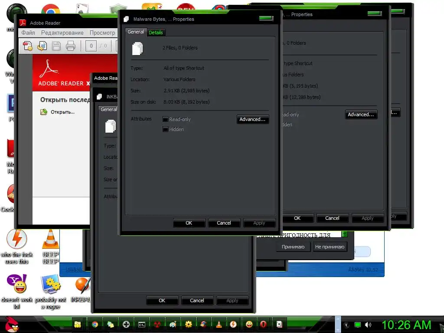Click OK in the 5,195 bytes Properties window
Screen dimensions: 444x333
click(297, 218)
